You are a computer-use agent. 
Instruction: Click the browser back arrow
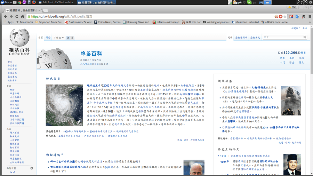pos(6,16)
